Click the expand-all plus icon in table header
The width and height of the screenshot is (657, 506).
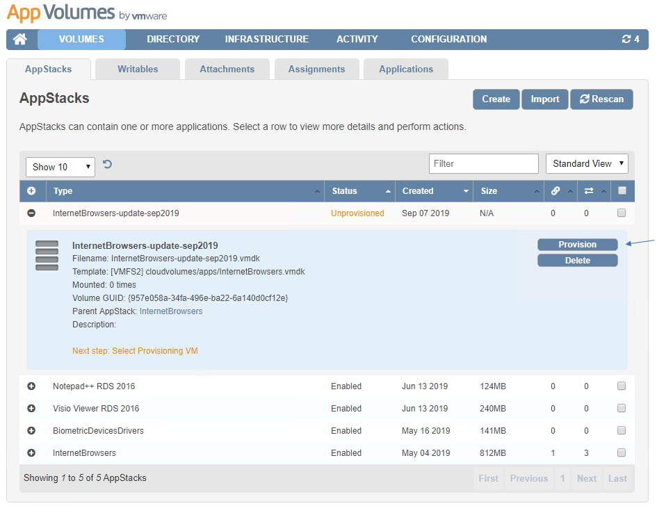pos(31,191)
